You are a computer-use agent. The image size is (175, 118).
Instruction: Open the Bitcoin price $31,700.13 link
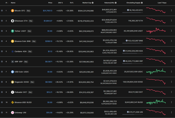coord(48,11)
